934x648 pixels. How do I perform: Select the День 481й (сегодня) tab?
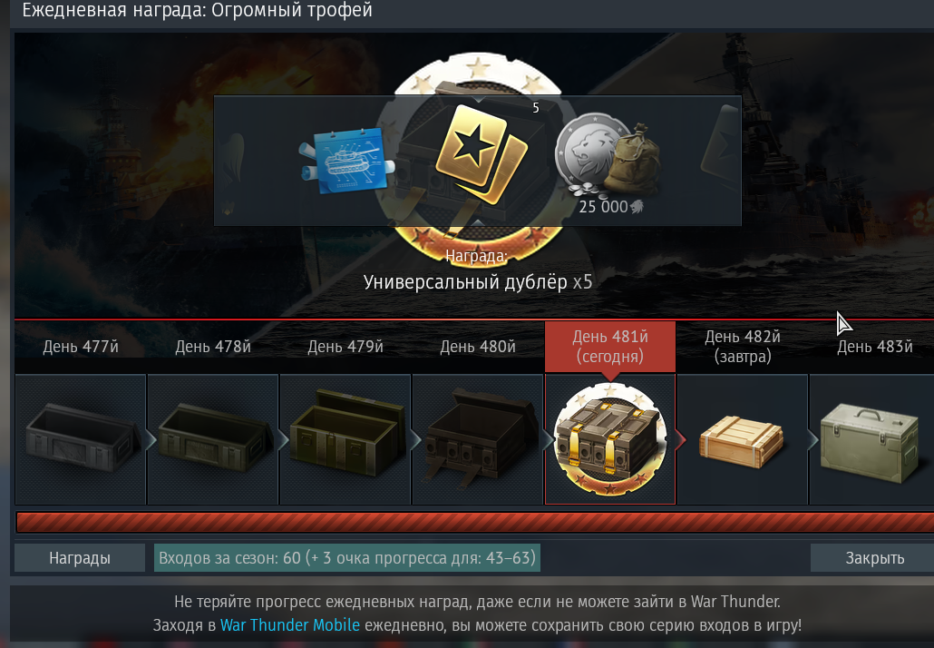tap(610, 347)
